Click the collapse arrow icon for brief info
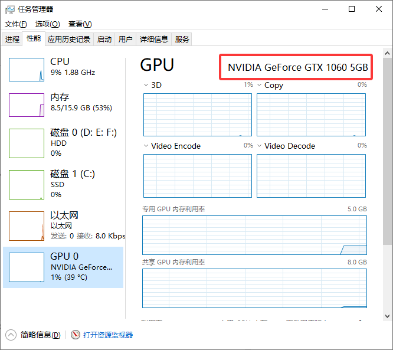This screenshot has height=350, width=393. point(11,335)
